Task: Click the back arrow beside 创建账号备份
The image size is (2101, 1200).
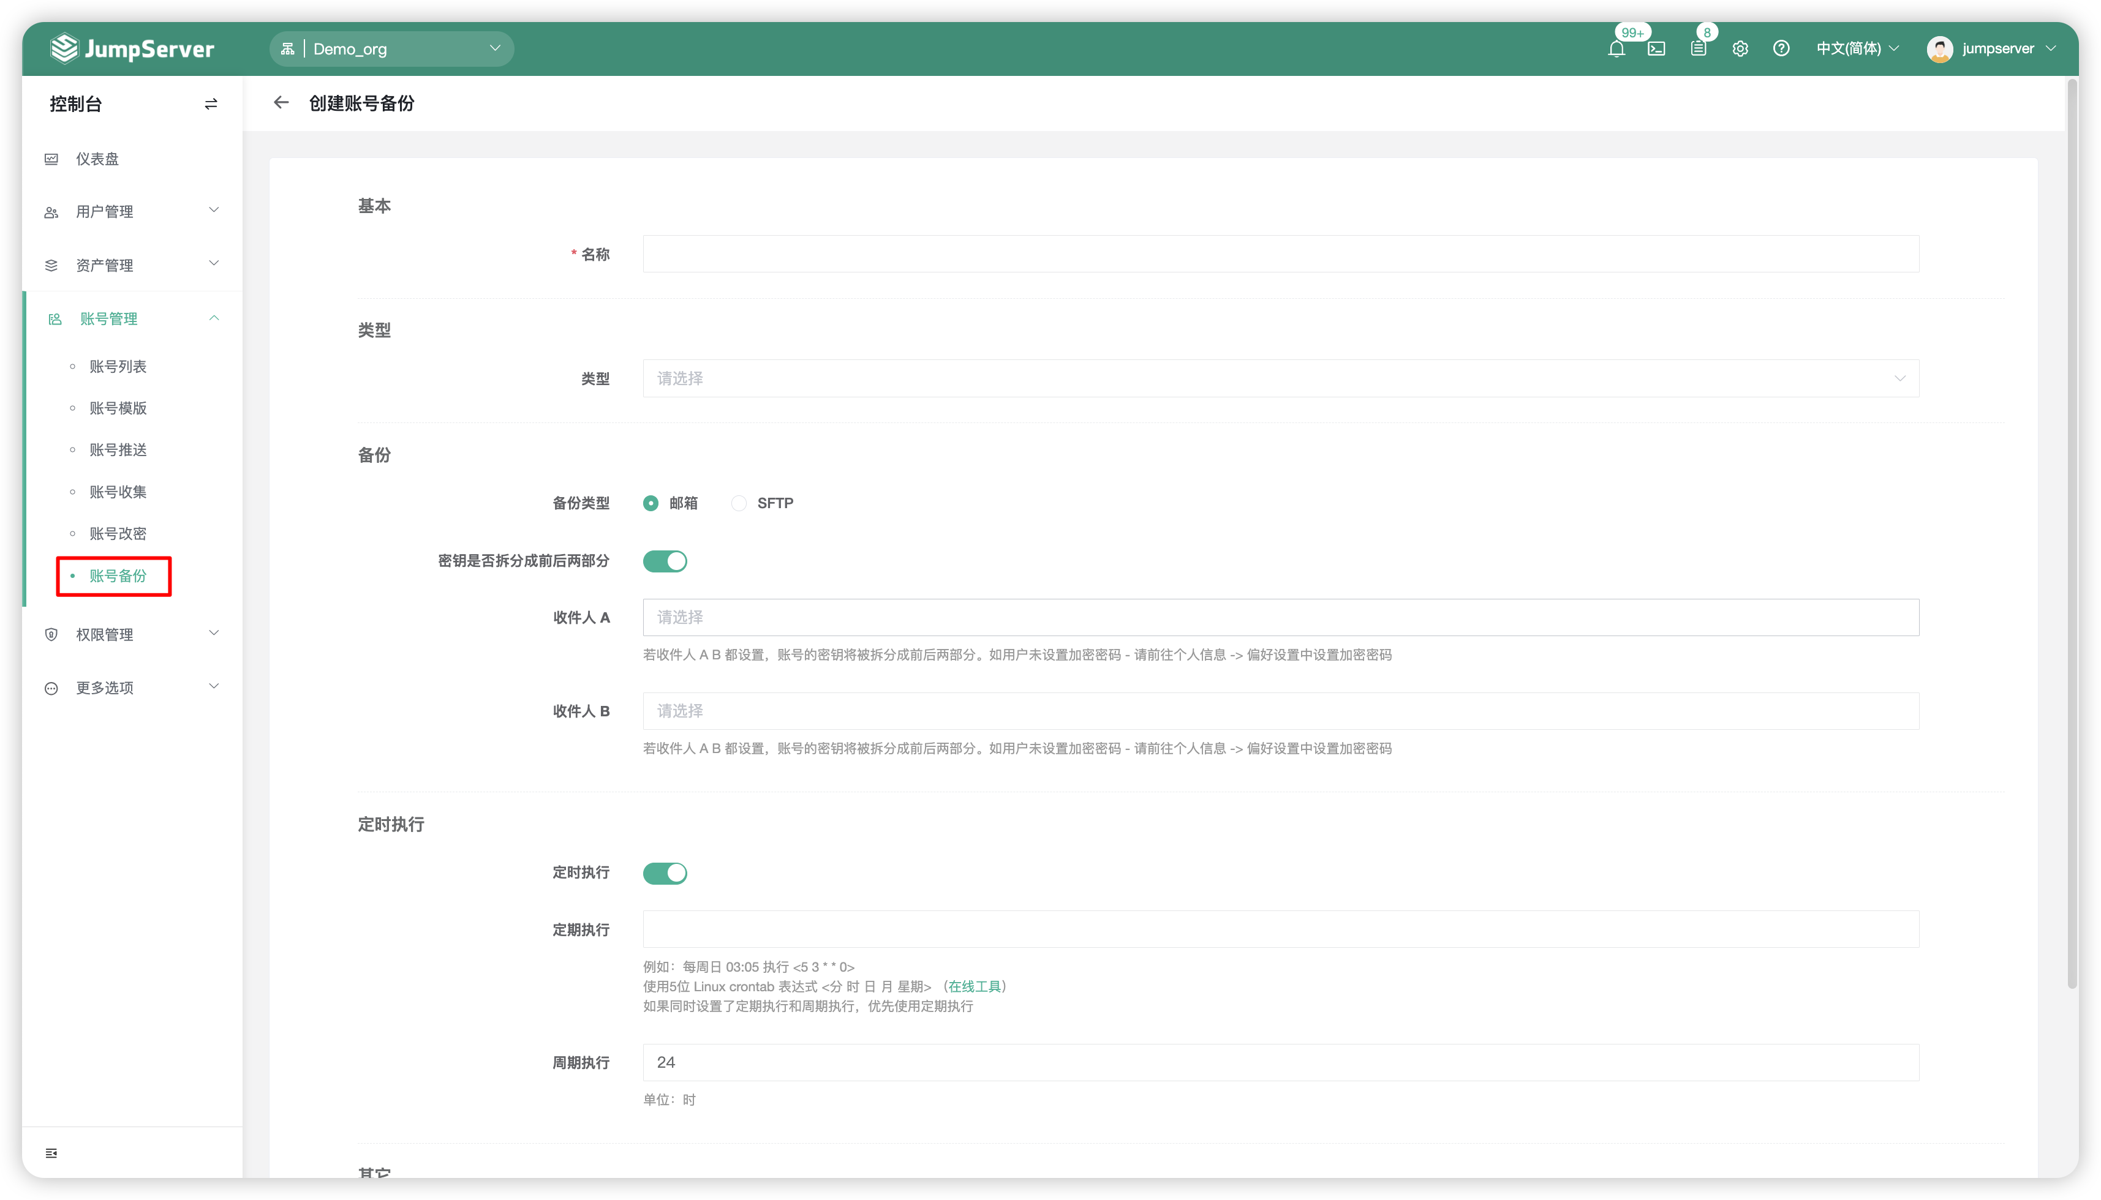Action: [281, 103]
